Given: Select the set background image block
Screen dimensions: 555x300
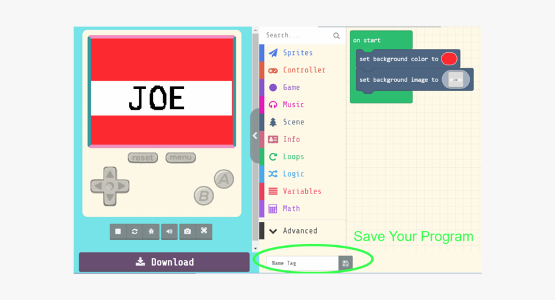Looking at the screenshot, I should point(399,80).
